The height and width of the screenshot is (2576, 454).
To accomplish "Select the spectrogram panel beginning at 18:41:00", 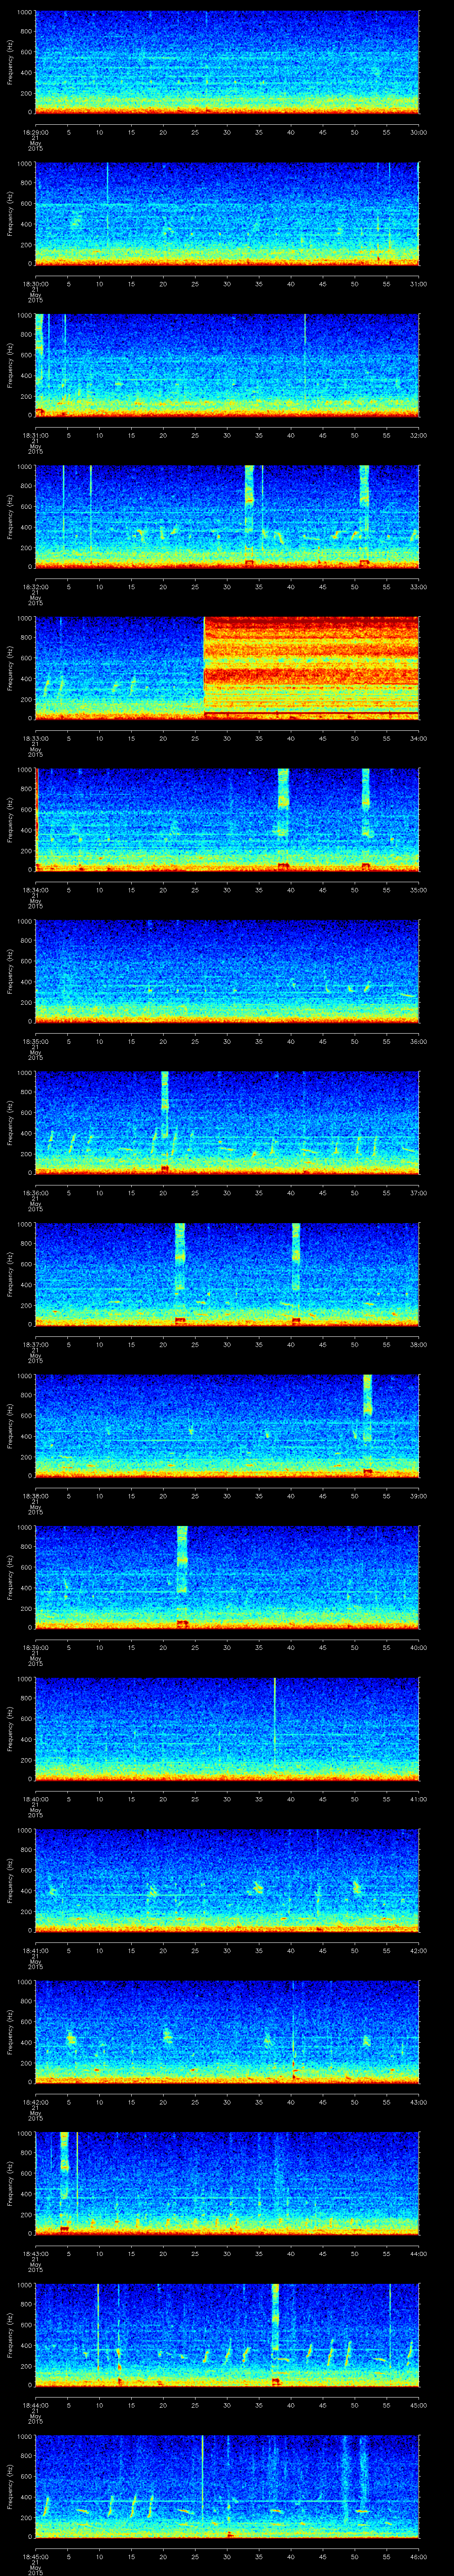I will (x=227, y=1881).
